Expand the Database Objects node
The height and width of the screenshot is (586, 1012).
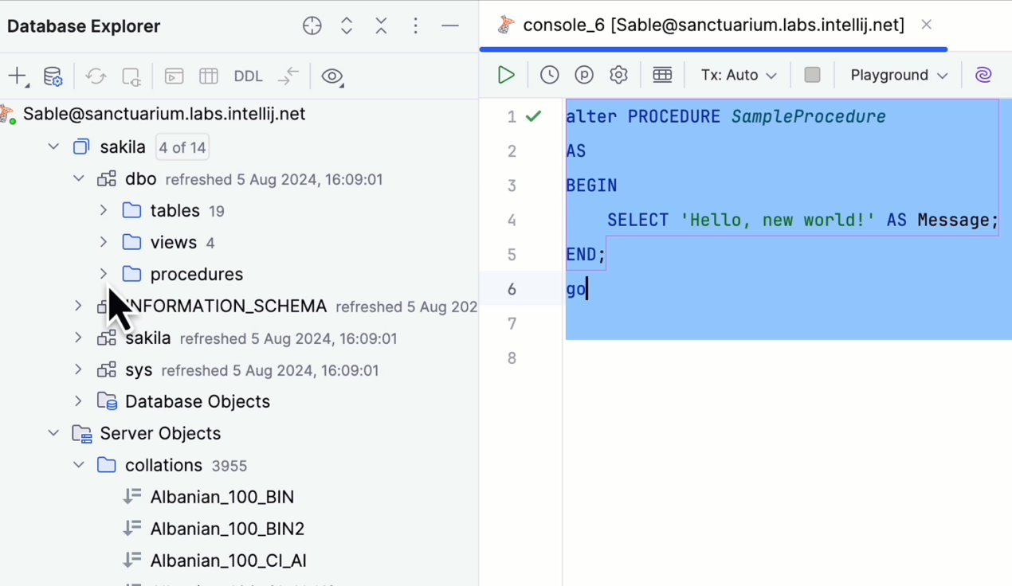(x=78, y=401)
